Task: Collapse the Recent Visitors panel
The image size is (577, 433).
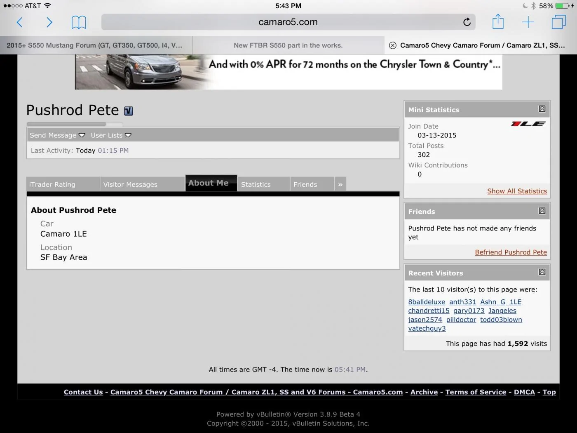Action: (542, 272)
